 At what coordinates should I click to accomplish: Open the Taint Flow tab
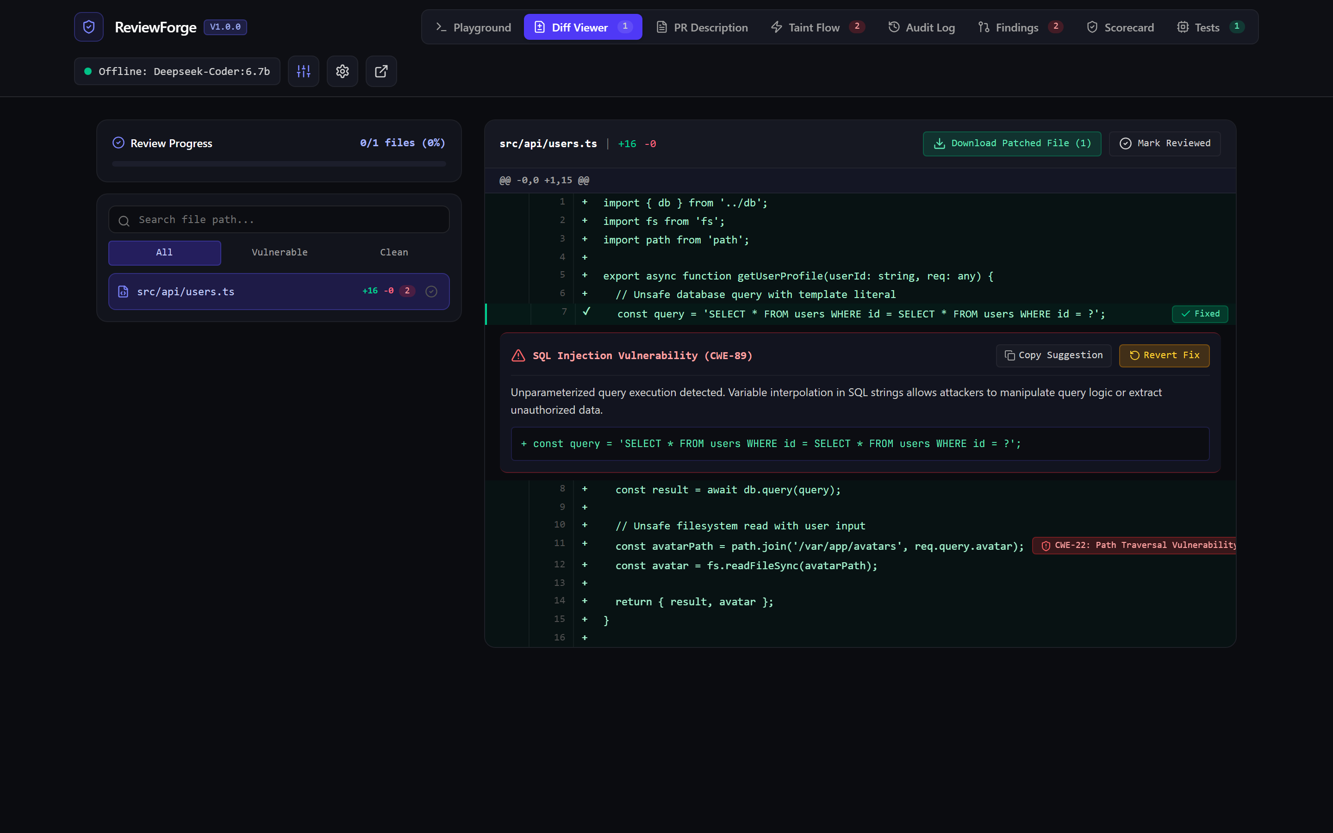818,27
